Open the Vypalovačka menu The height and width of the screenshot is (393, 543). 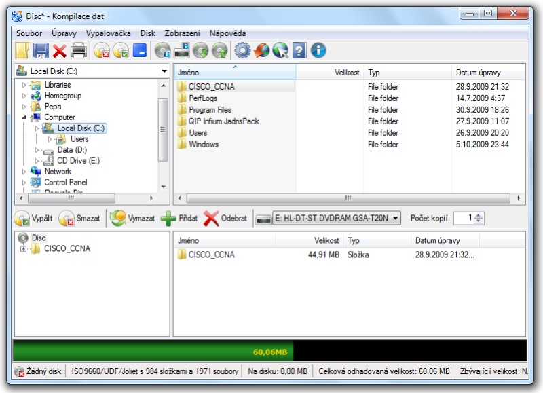coord(109,33)
